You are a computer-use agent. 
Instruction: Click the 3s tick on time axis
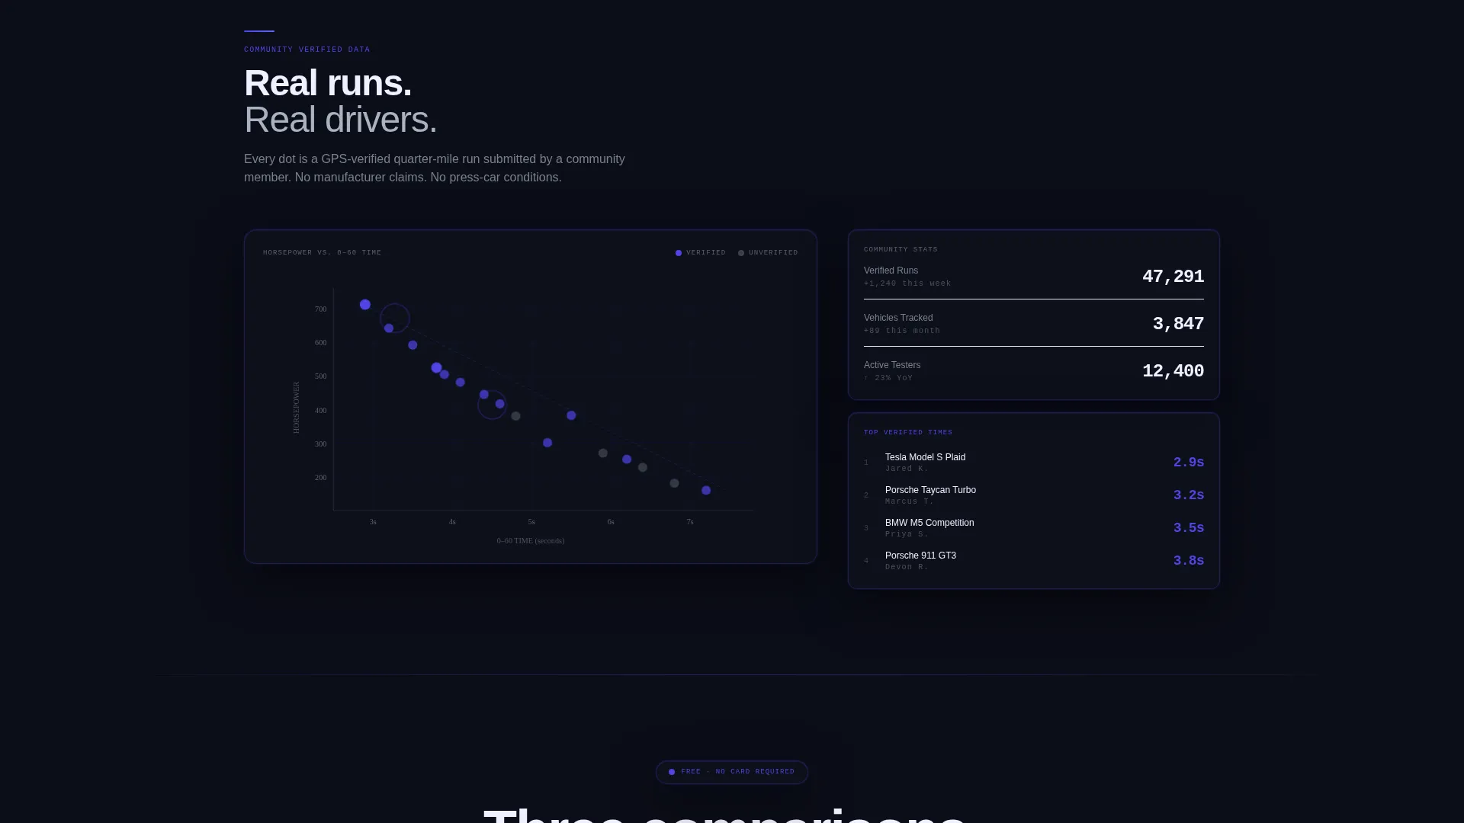coord(373,522)
